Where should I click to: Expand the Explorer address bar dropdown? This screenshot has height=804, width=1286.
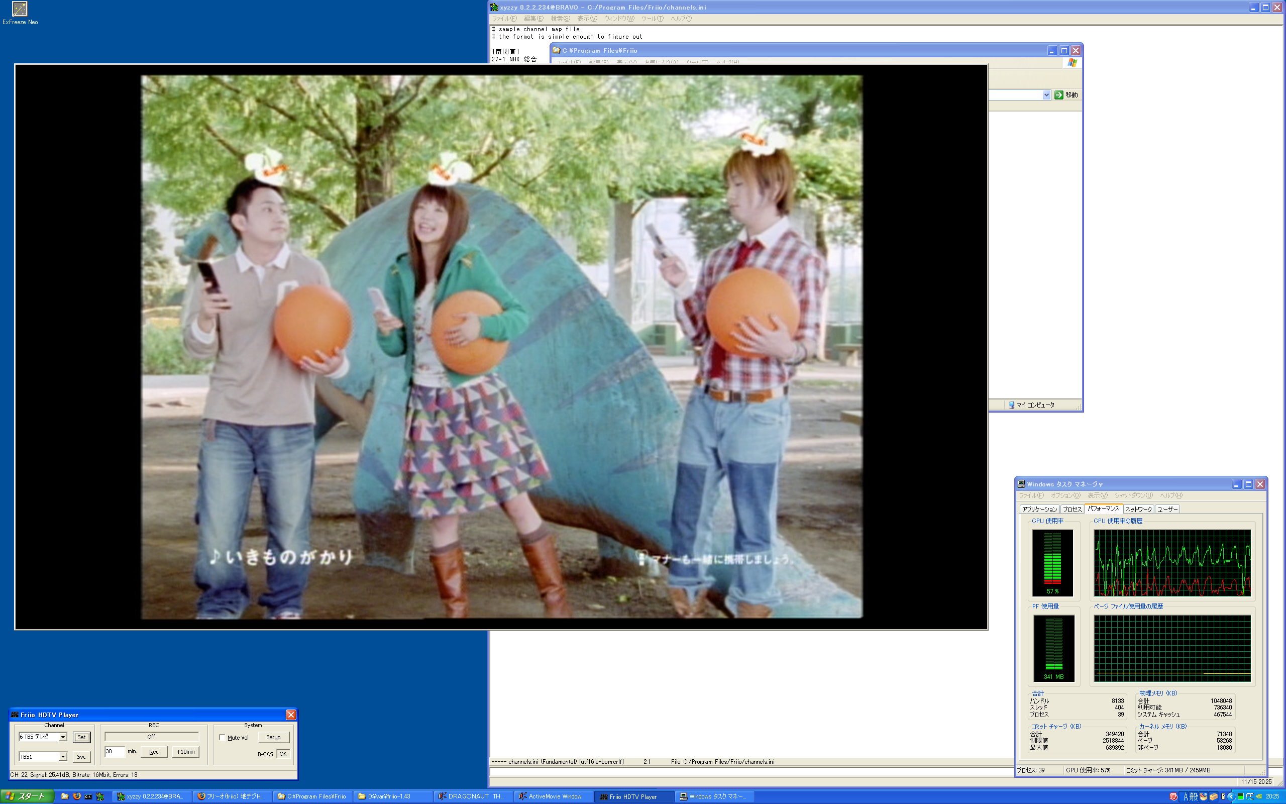(x=1046, y=94)
